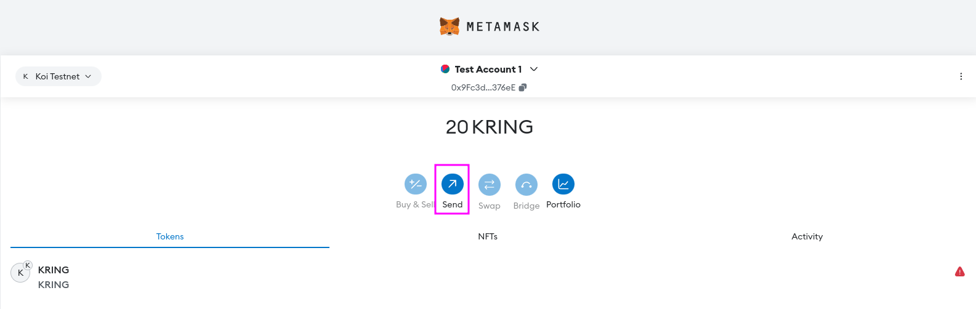Copy the account address via copy icon
Viewport: 976px width, 309px height.
523,87
